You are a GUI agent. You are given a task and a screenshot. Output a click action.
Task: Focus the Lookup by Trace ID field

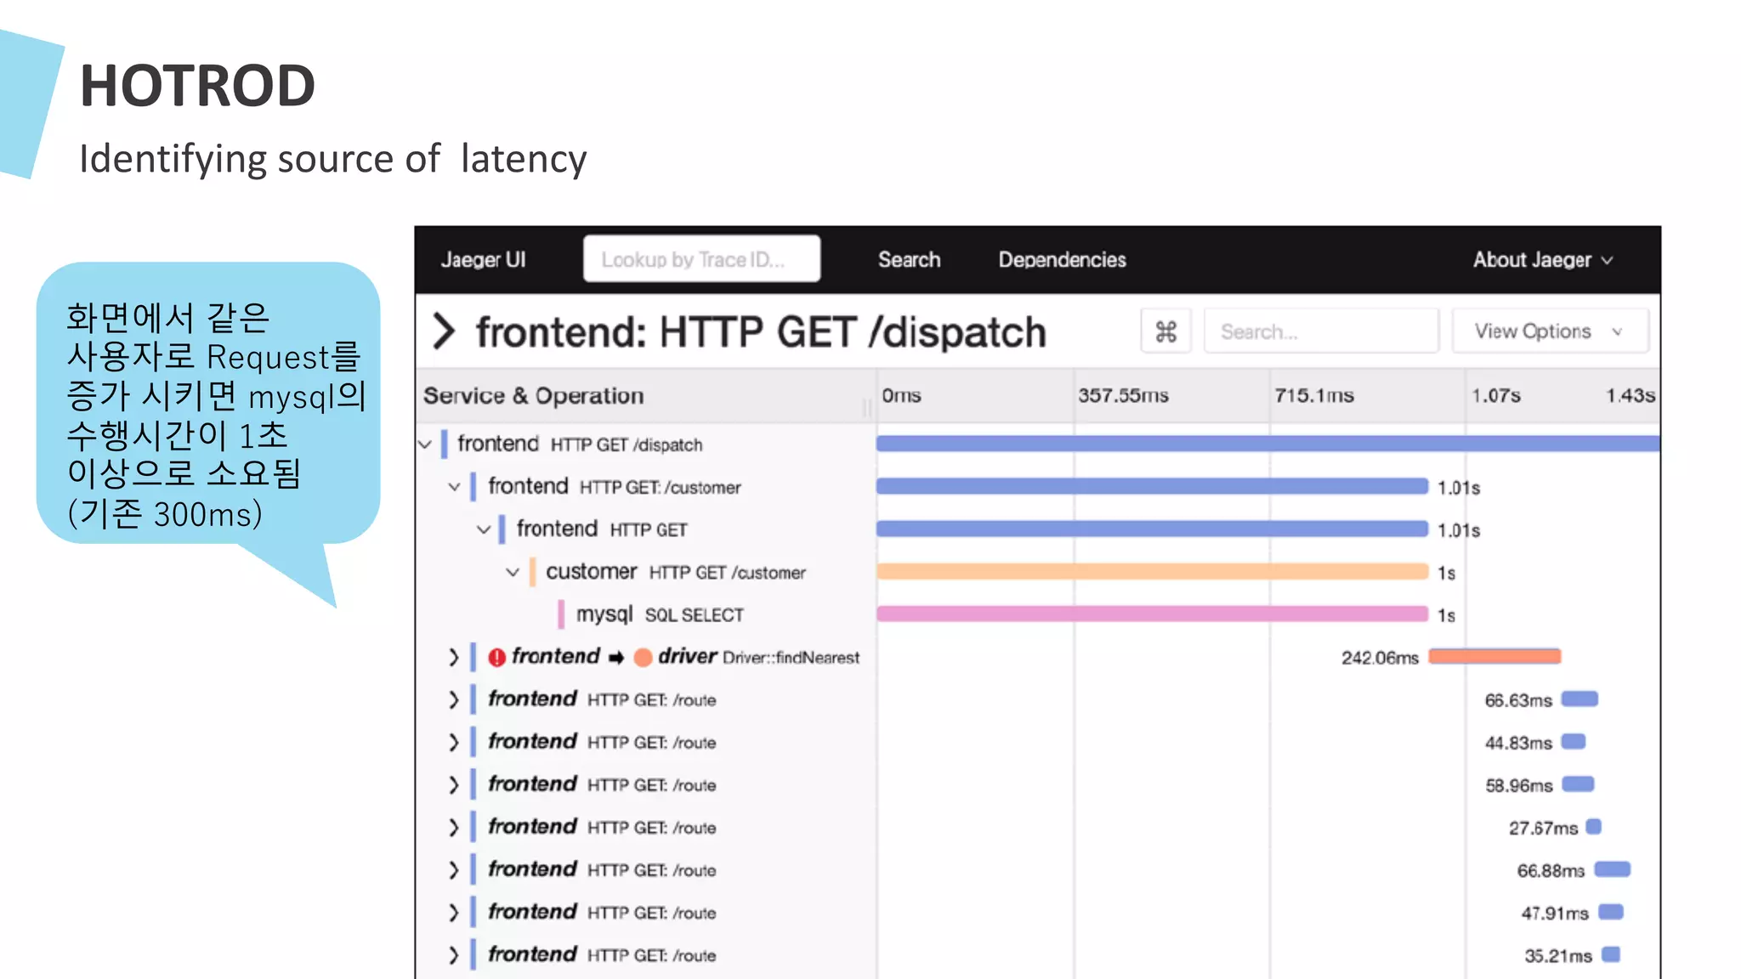click(701, 259)
